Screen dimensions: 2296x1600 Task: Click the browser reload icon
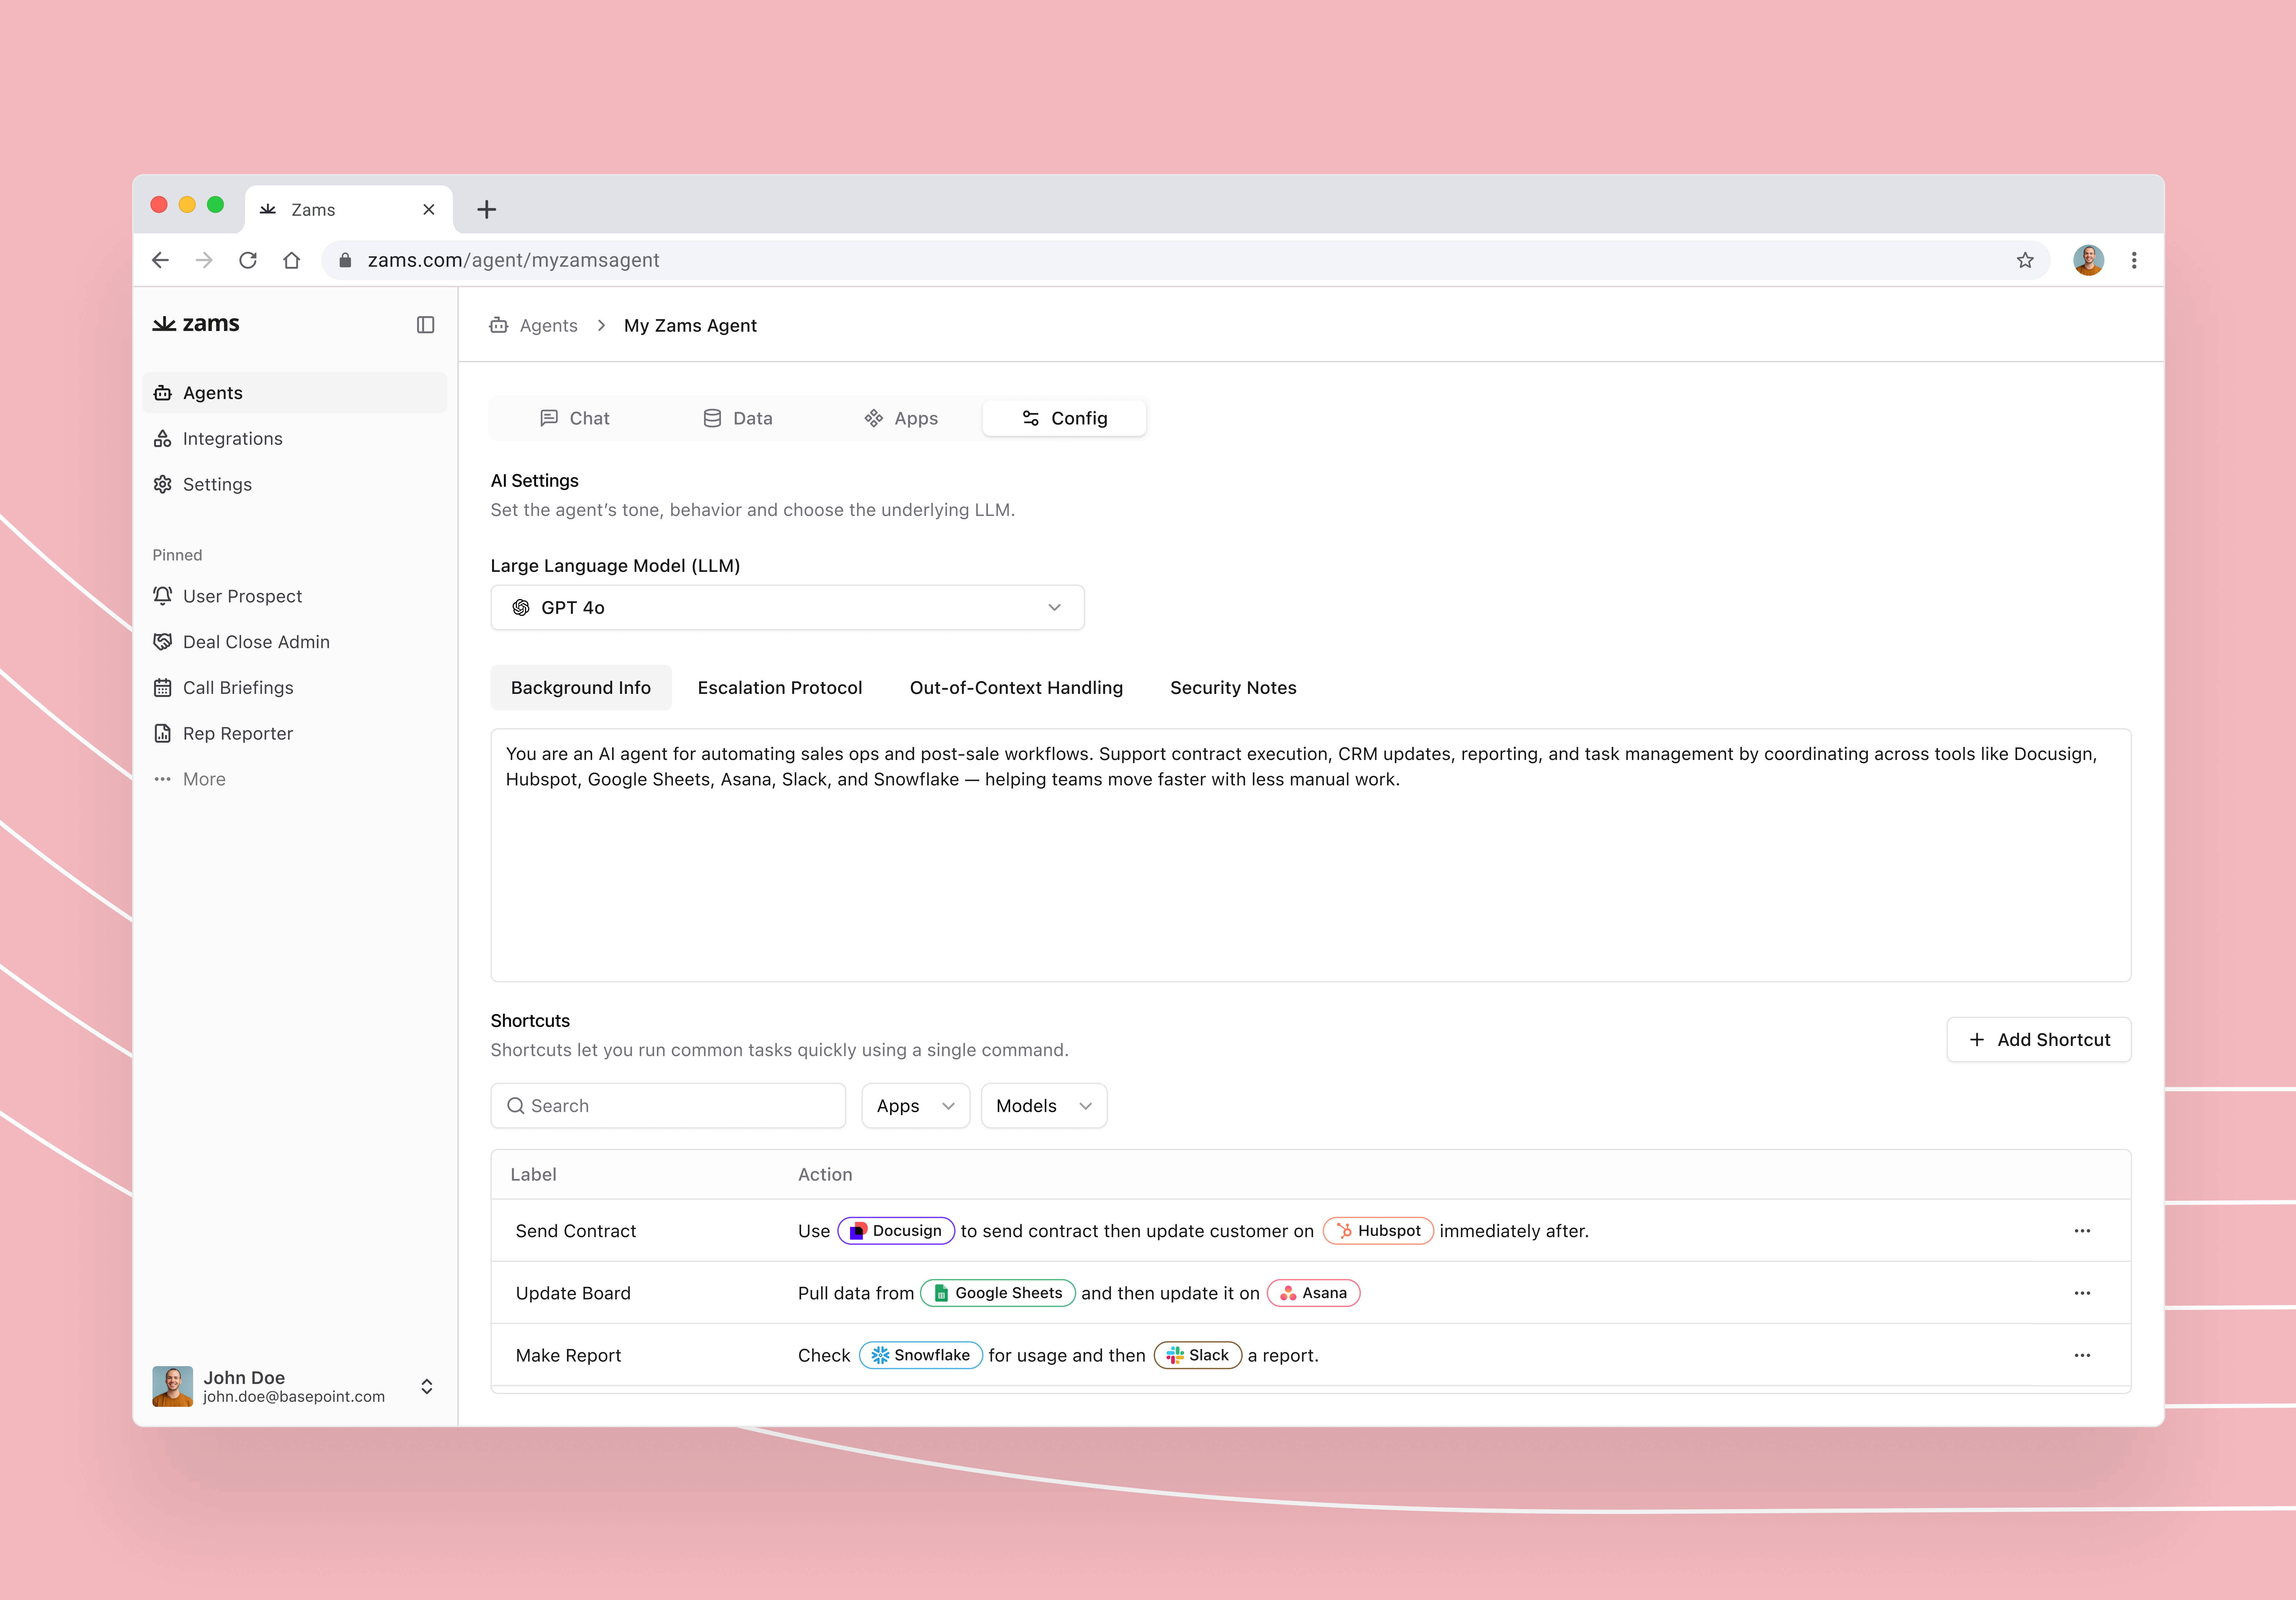[248, 260]
